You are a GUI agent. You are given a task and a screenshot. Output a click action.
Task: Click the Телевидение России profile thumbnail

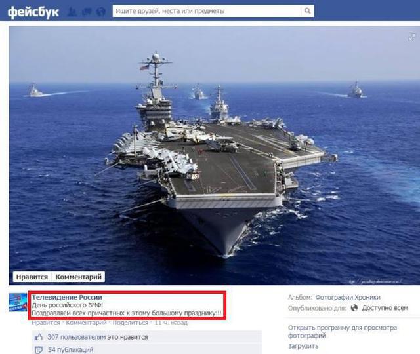point(18,302)
